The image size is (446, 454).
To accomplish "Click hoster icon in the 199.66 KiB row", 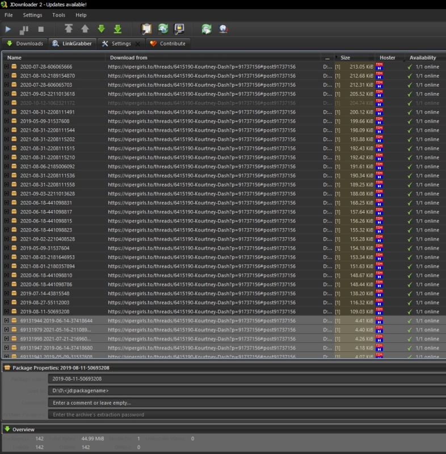I will point(379,121).
